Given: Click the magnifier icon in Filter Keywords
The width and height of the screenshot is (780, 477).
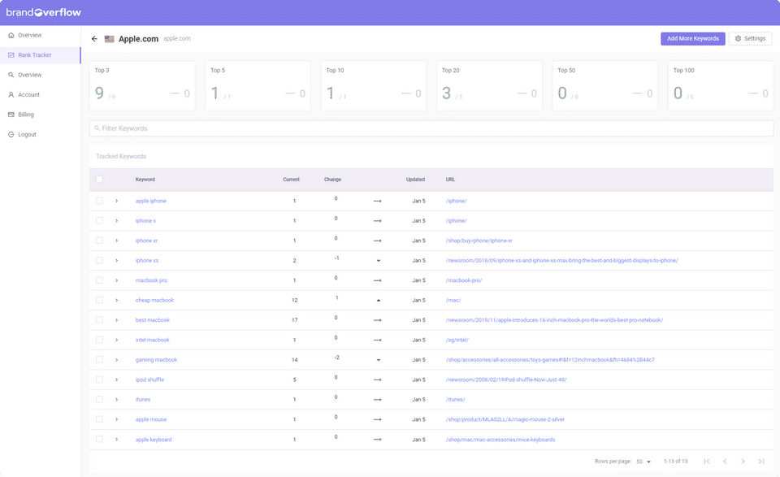Looking at the screenshot, I should pos(97,128).
